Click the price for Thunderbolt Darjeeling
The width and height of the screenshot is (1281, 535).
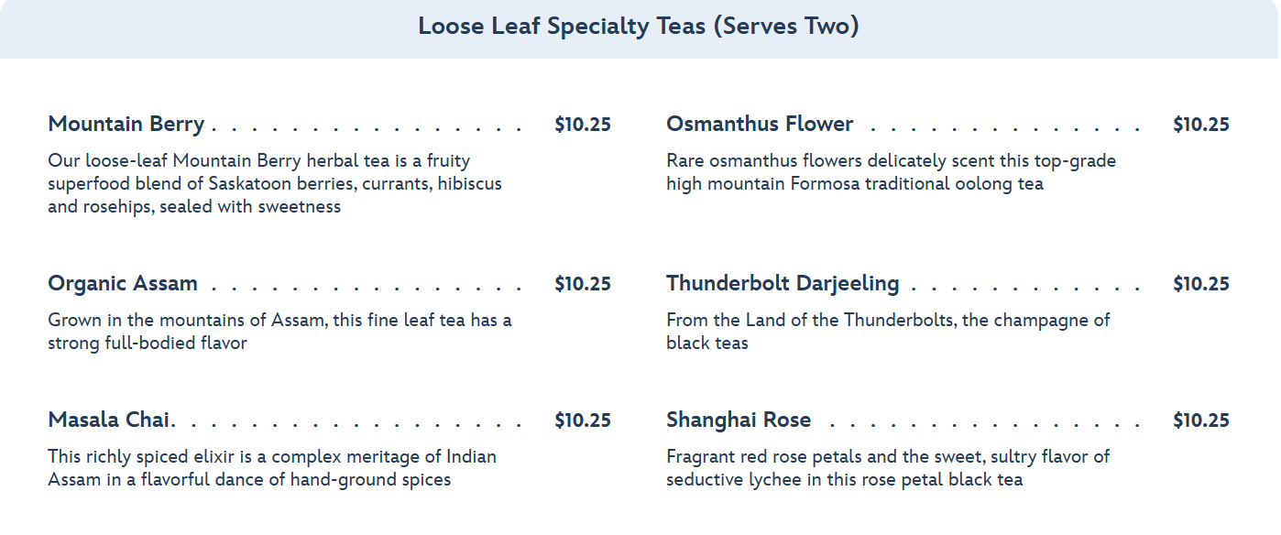click(x=1201, y=284)
